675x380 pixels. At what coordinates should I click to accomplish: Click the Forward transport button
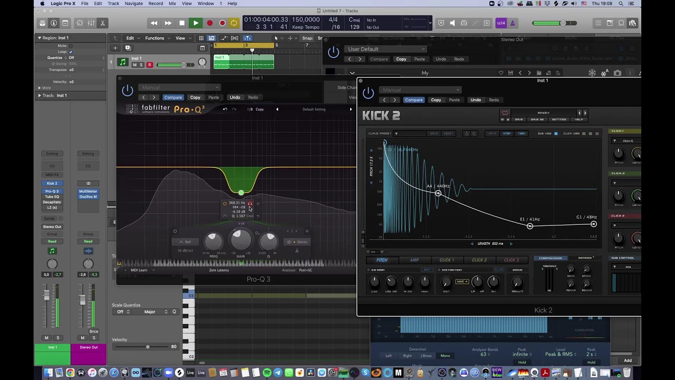[x=168, y=23]
